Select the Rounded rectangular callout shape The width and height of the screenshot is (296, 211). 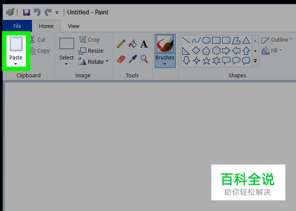point(226,61)
